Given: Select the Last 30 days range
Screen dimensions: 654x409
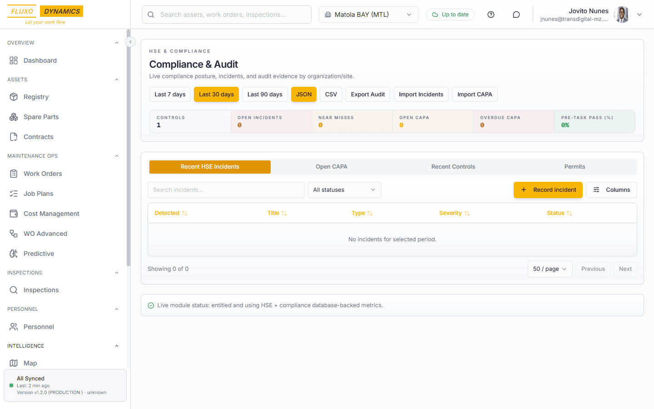Looking at the screenshot, I should 216,95.
